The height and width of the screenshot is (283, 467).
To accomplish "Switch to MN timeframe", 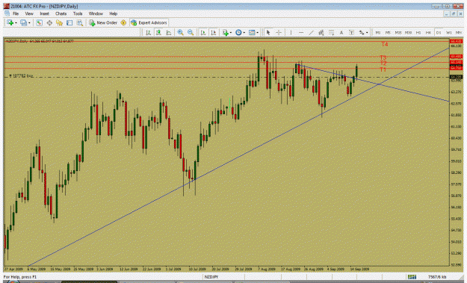I will 459,32.
